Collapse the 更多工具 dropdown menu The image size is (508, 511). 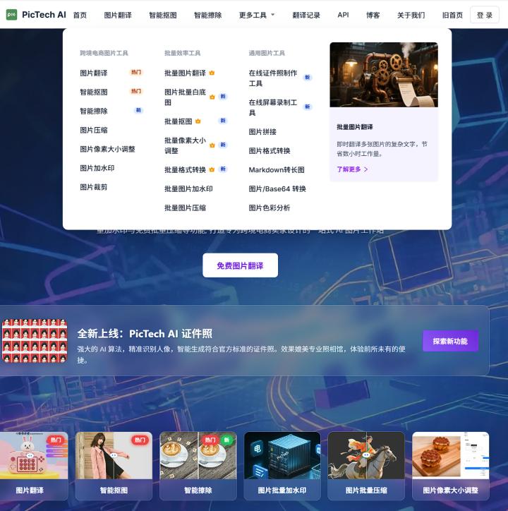point(257,15)
